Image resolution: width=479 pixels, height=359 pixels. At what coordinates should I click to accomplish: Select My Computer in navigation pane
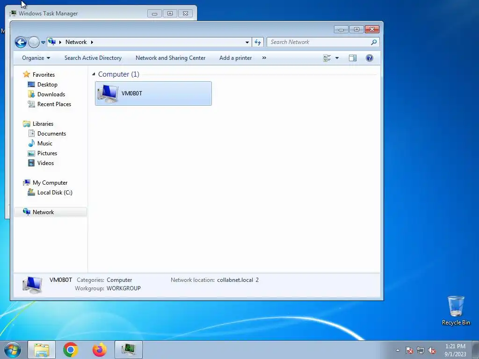pyautogui.click(x=50, y=183)
